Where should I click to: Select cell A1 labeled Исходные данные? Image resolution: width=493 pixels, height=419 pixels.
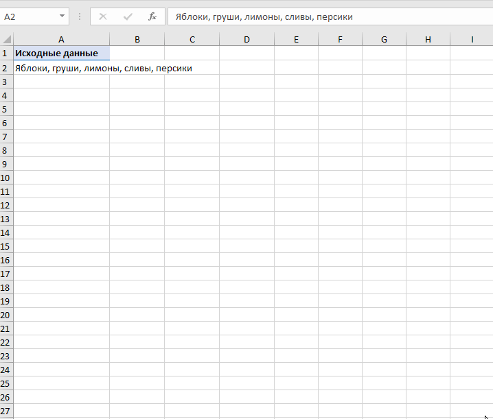pyautogui.click(x=61, y=53)
